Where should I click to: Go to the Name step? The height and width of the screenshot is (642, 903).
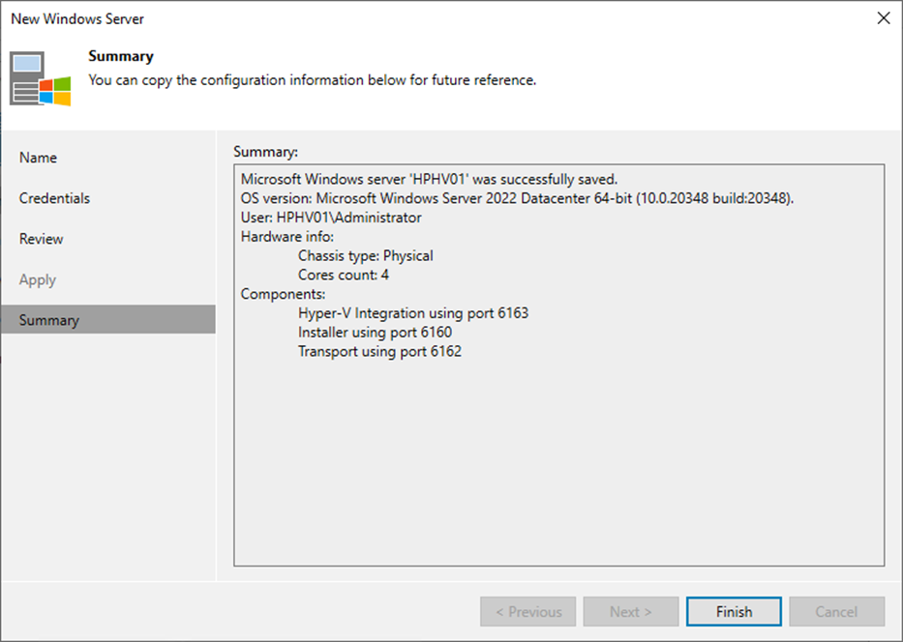tap(38, 158)
